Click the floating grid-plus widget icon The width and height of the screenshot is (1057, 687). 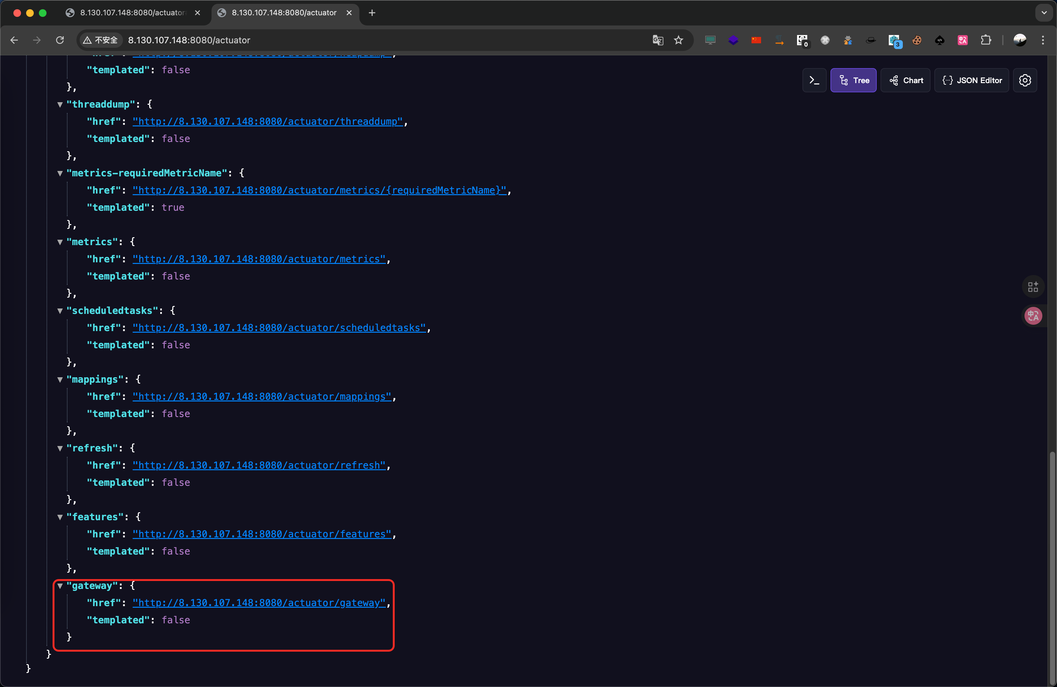[1032, 287]
